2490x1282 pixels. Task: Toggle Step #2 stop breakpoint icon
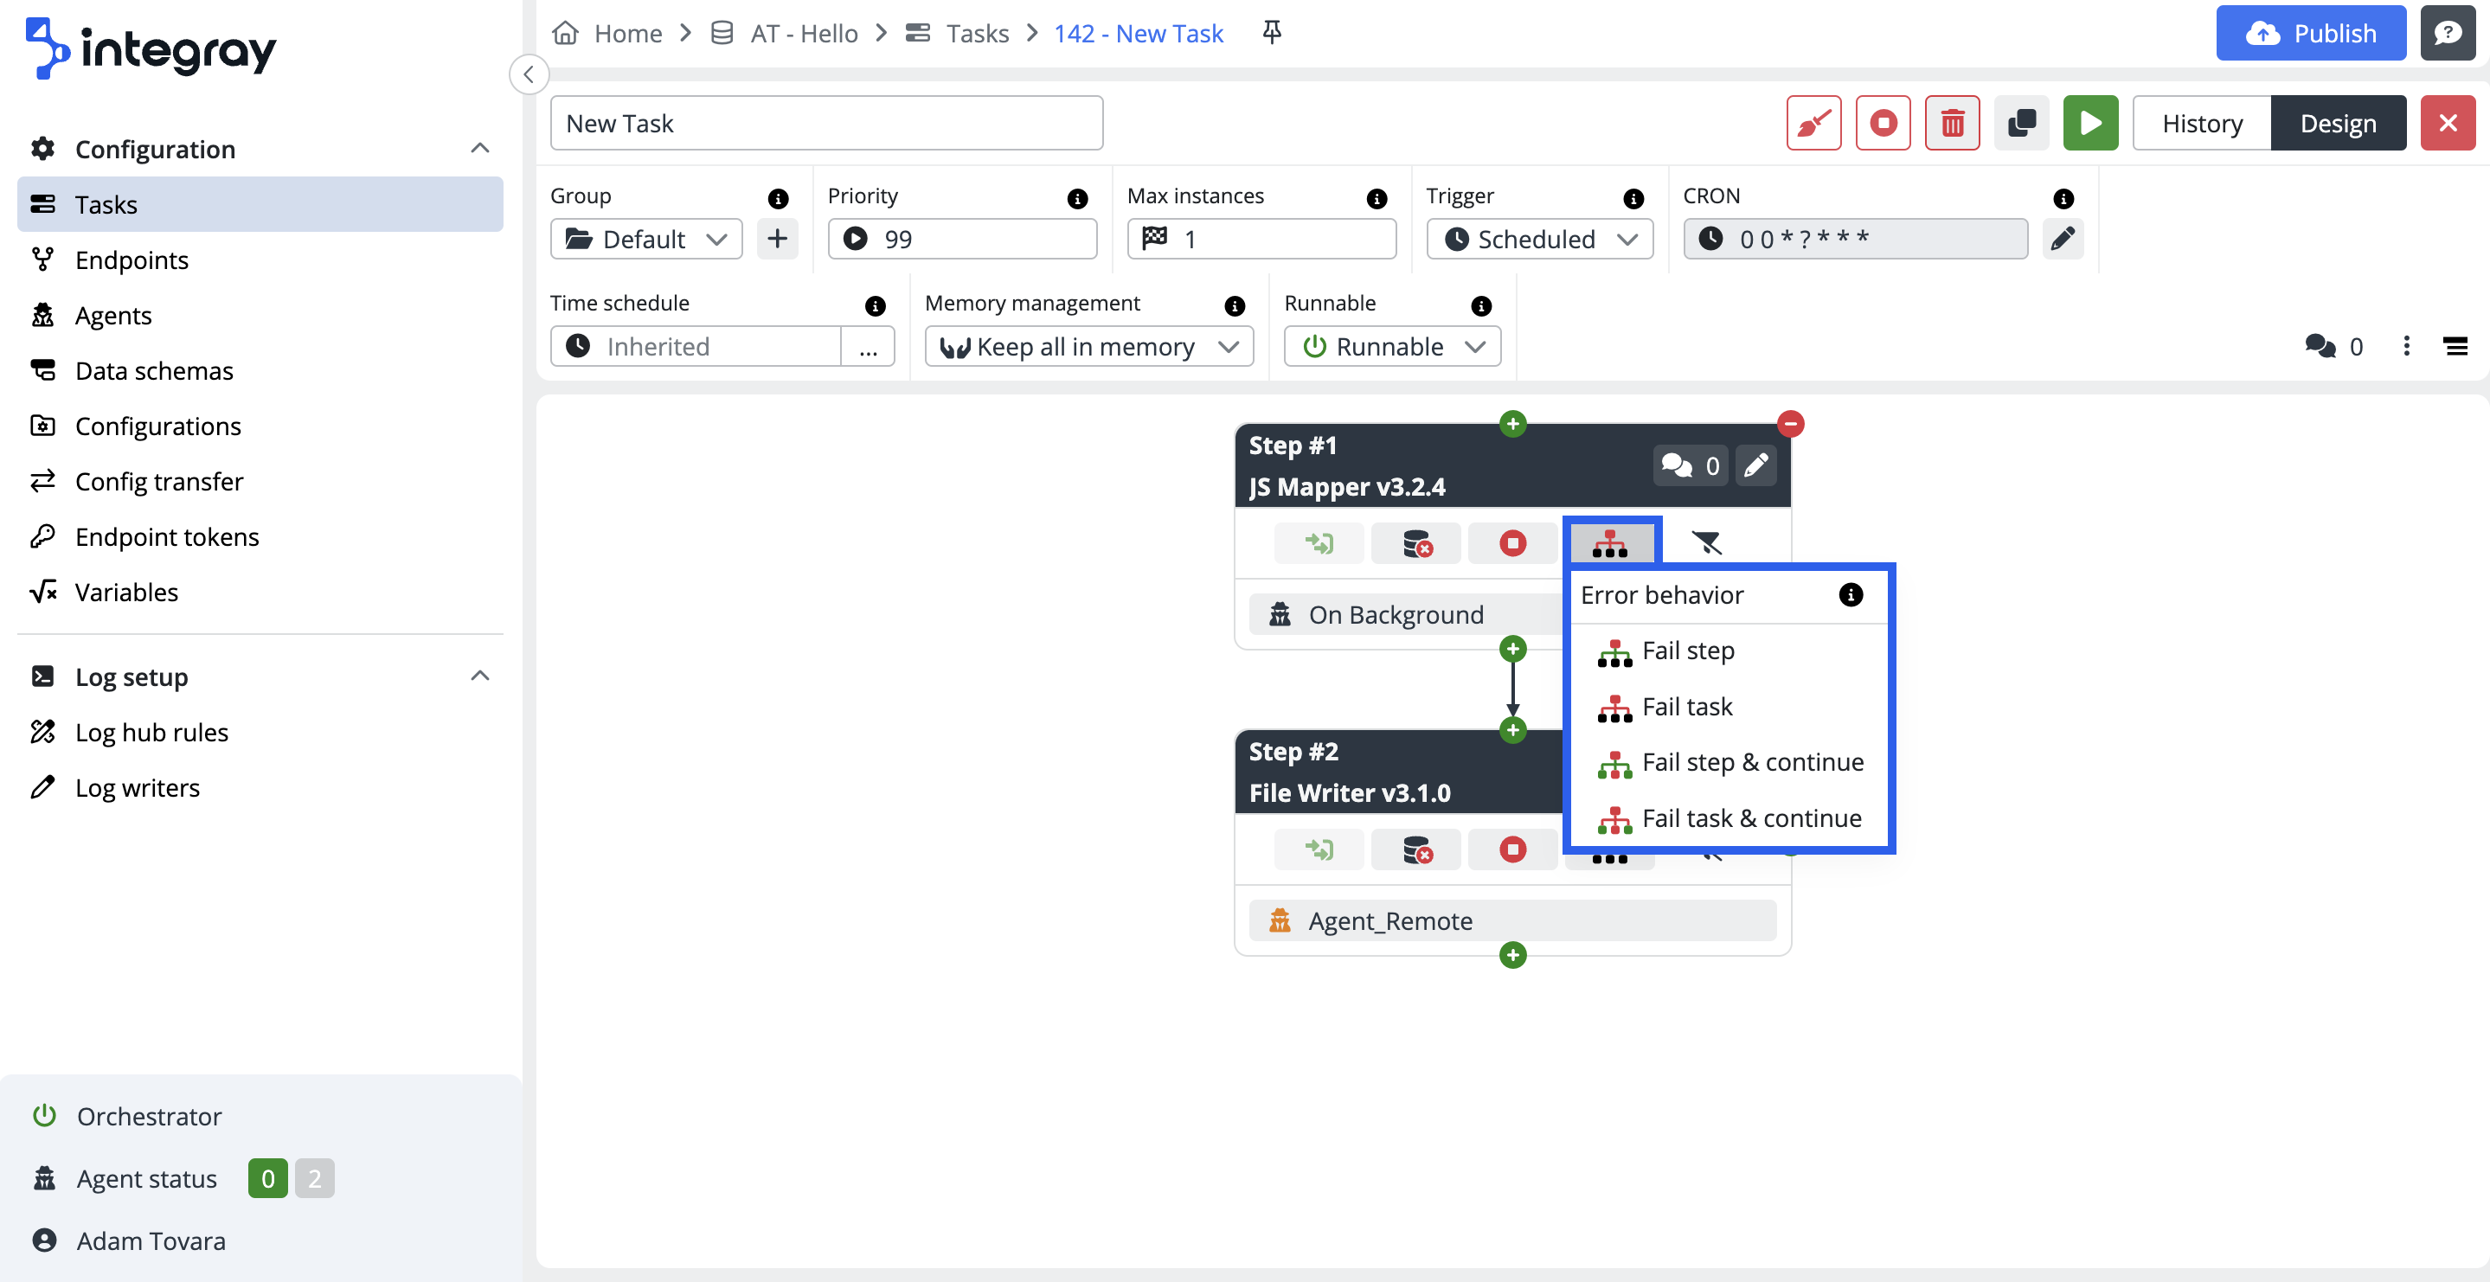pyautogui.click(x=1512, y=849)
